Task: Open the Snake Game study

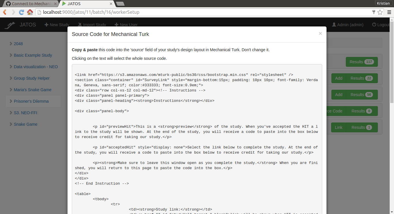Action: pos(26,124)
